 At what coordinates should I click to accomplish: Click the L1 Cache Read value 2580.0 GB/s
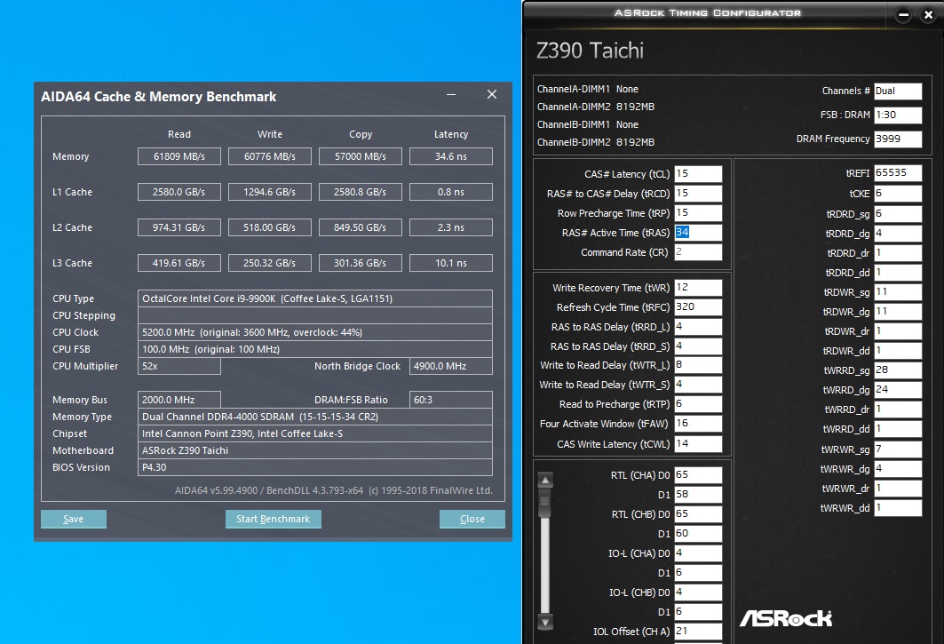point(178,192)
